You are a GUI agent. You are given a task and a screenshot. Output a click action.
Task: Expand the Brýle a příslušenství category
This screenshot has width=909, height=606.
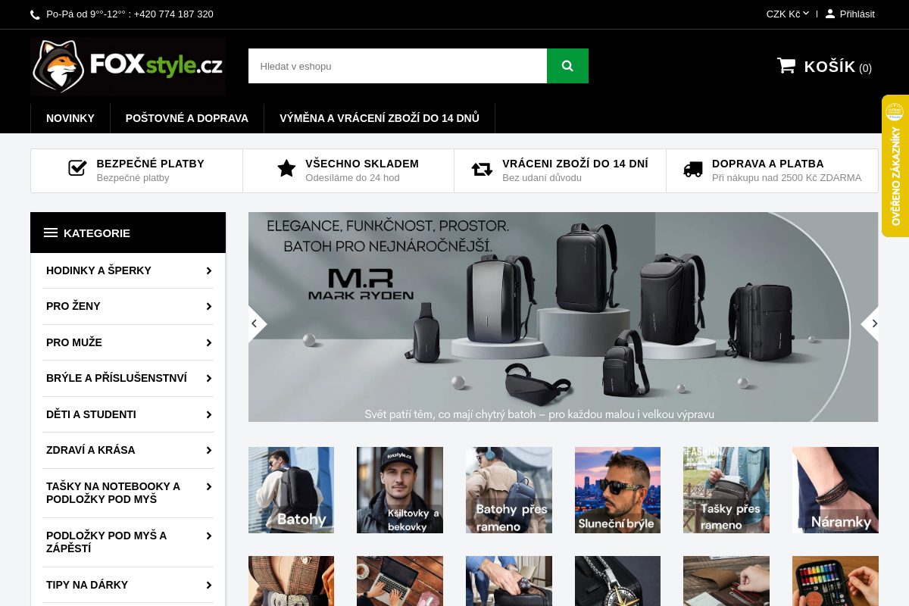point(208,378)
